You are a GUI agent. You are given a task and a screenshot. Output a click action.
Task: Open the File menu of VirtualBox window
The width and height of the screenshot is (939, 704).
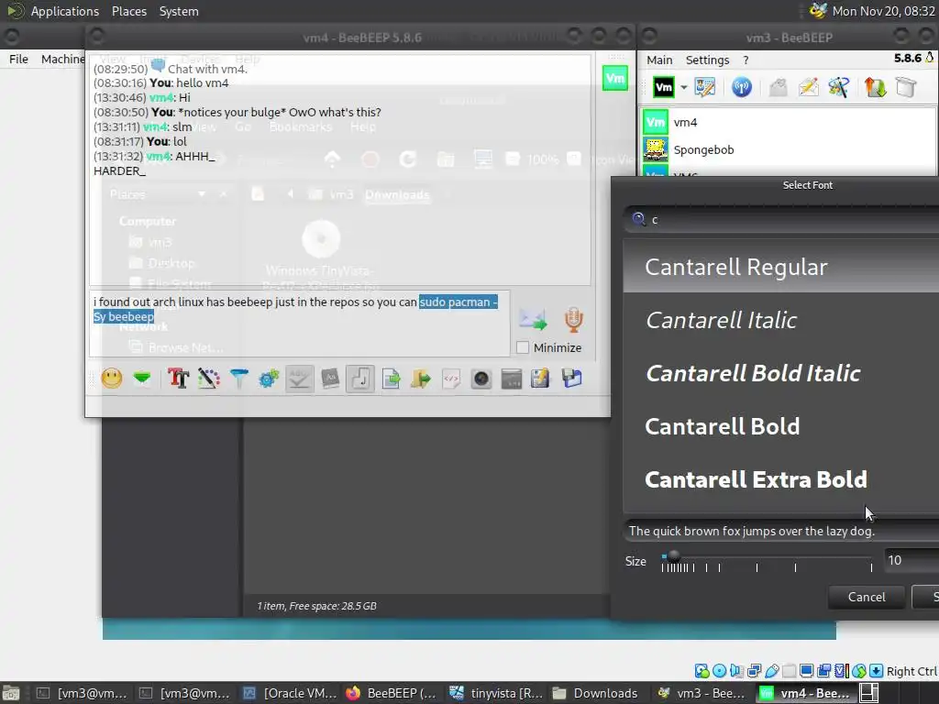(18, 59)
